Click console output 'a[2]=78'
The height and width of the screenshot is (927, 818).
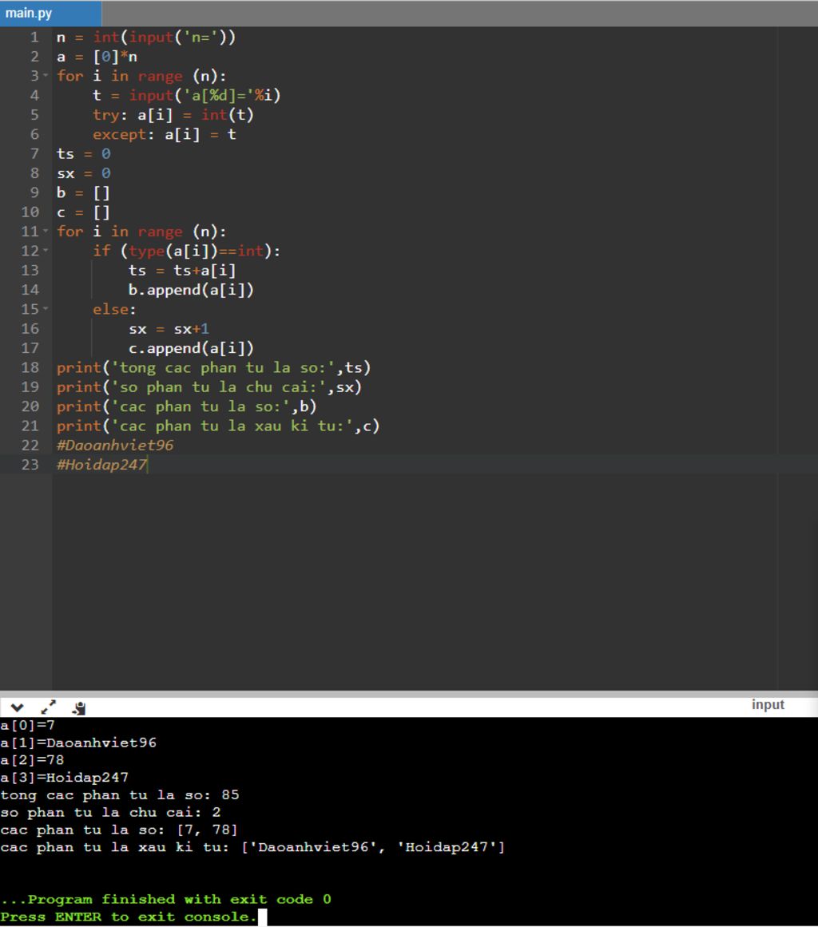[x=32, y=759]
